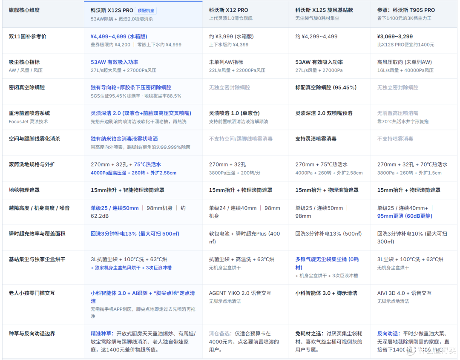This screenshot has height=360, width=460.
Task: Click 小科智能体 3.0 + AI跟随 blue text
Action: pos(119,293)
